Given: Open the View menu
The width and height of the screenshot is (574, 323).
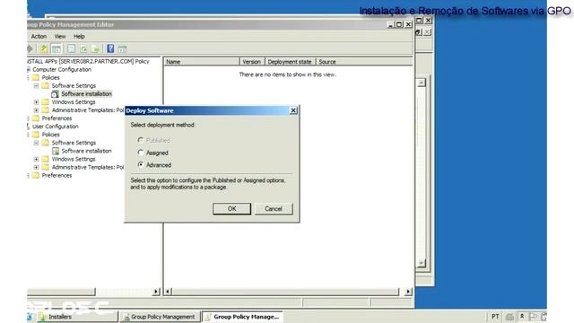Looking at the screenshot, I should 60,36.
